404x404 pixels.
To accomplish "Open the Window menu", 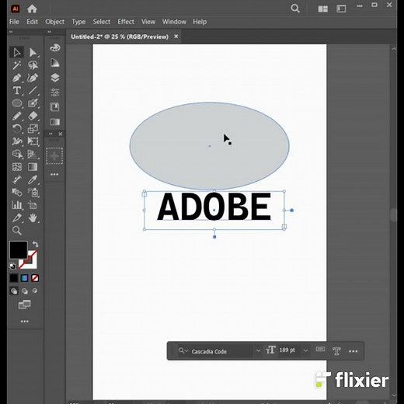I will [x=174, y=22].
